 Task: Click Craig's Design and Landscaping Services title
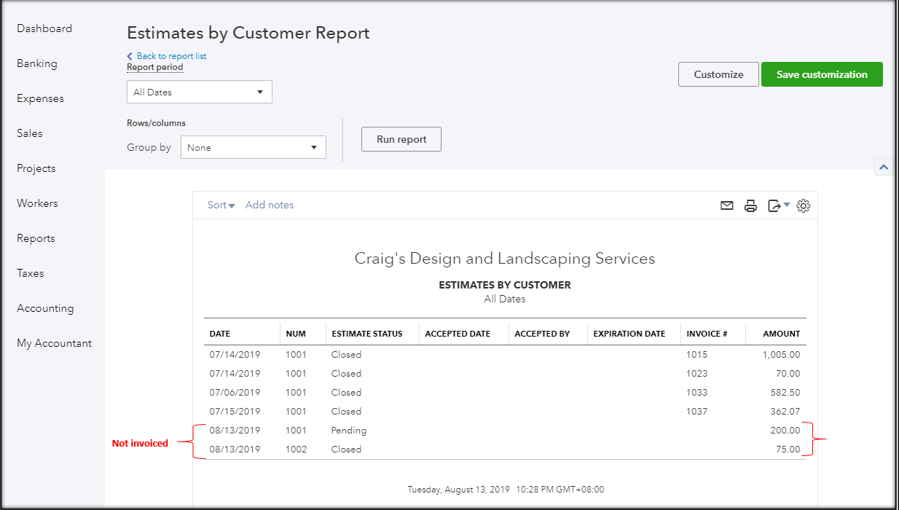[505, 259]
